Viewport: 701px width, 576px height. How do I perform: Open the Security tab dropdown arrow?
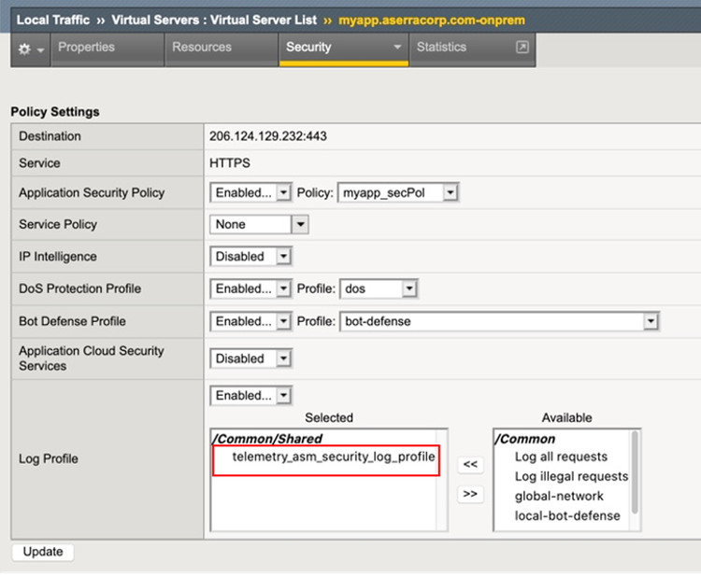pos(397,48)
